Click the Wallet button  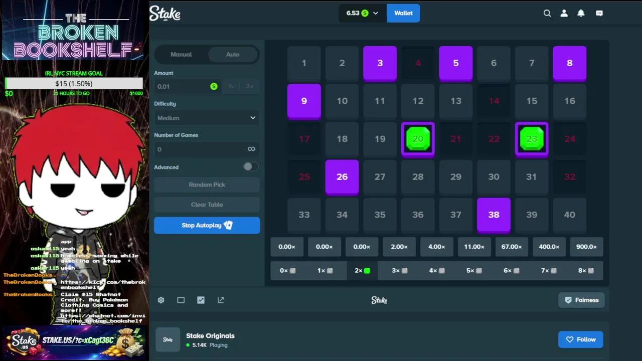403,13
